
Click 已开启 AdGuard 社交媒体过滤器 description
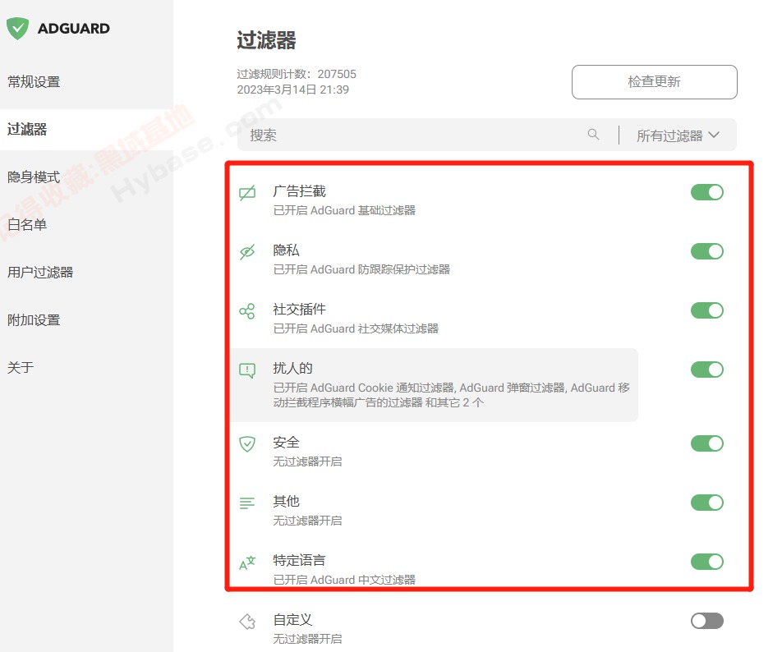pyautogui.click(x=356, y=328)
